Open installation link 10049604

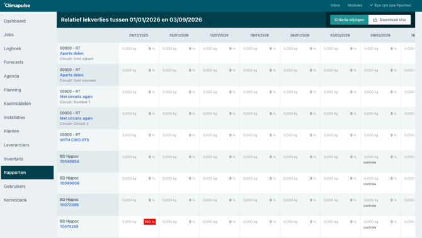69,161
